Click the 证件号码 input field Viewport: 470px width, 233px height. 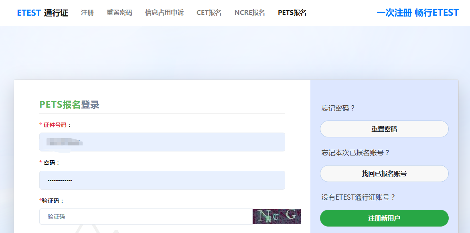point(162,142)
